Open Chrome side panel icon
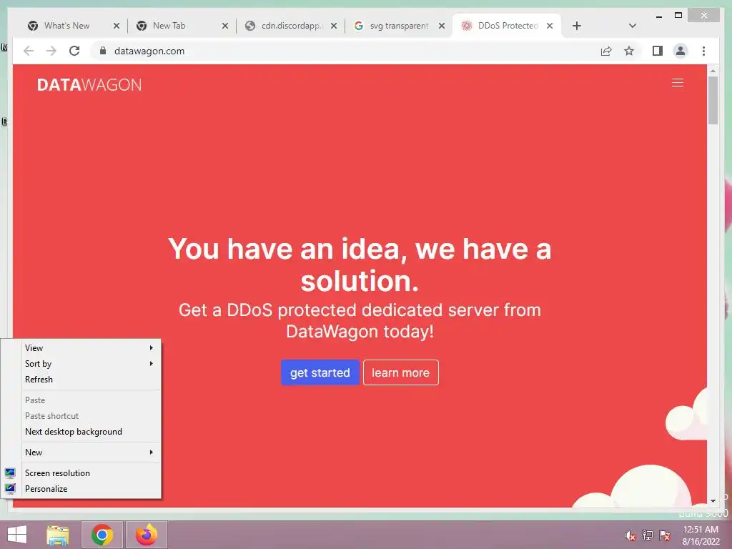732x549 pixels. point(658,51)
